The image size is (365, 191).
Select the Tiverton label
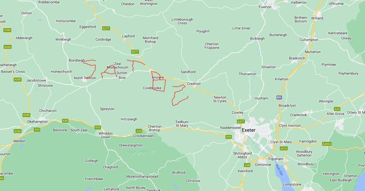[265, 7]
